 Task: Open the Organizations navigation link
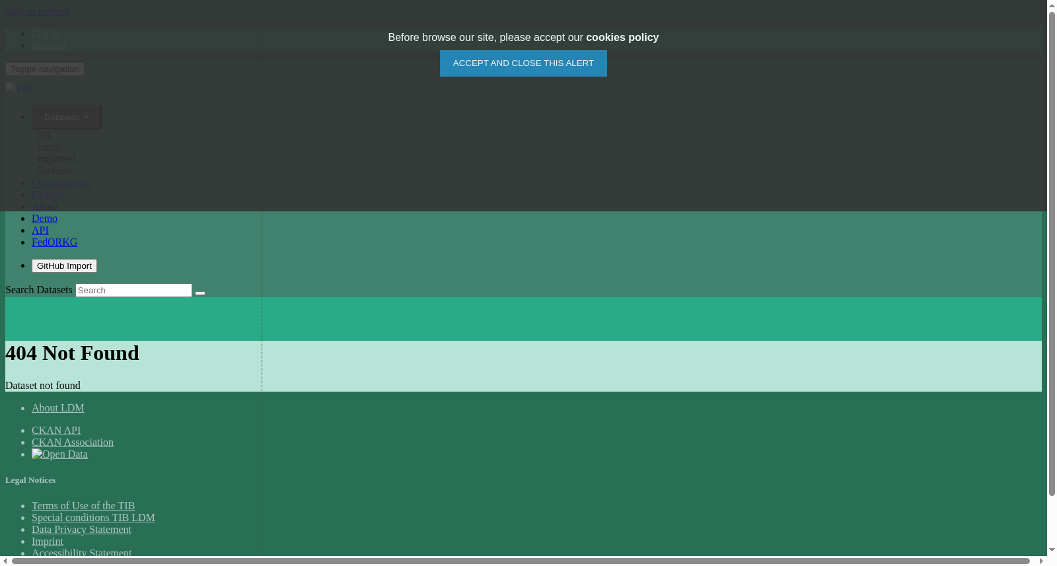61,183
